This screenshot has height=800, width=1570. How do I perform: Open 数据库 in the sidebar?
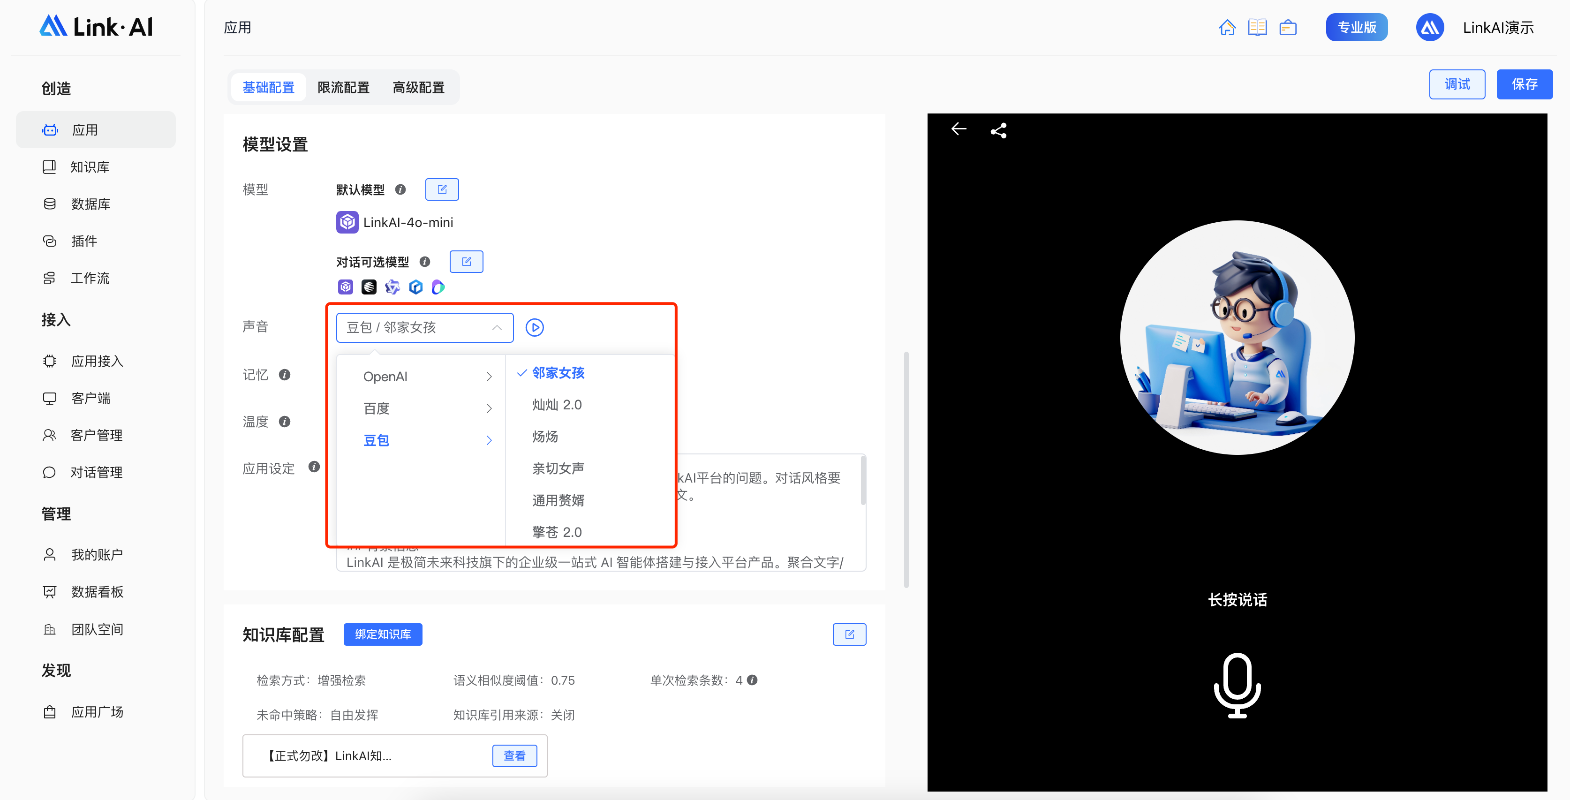click(96, 204)
